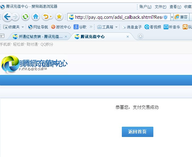The width and height of the screenshot is (192, 157).
Task: Click the address bar URL field
Action: [x=118, y=17]
